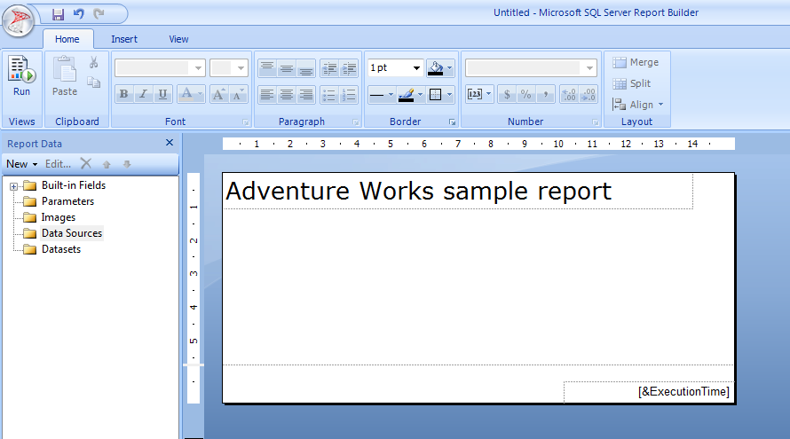790x439 pixels.
Task: Run the report
Action: click(21, 76)
